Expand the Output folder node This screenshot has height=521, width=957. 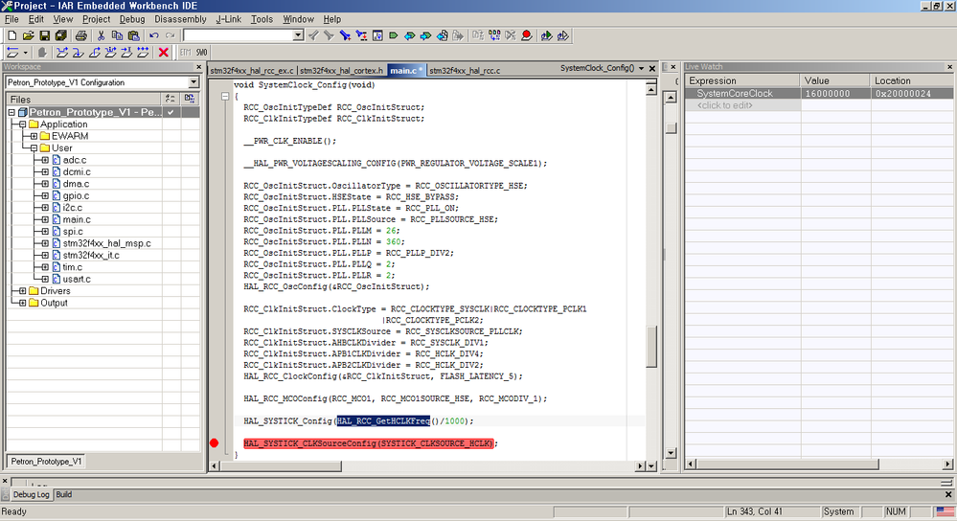click(x=23, y=304)
